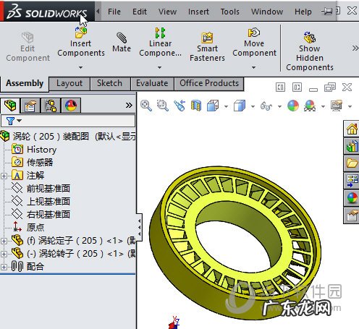Open the Window menu
359x329 pixels.
pos(267,12)
